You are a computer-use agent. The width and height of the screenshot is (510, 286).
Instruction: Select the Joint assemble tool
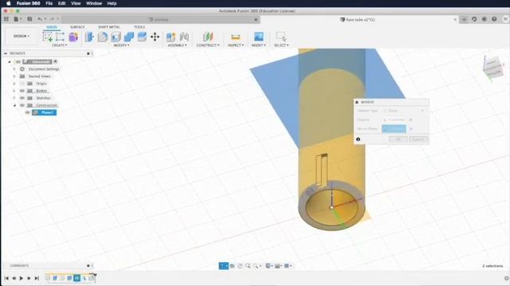tap(184, 37)
